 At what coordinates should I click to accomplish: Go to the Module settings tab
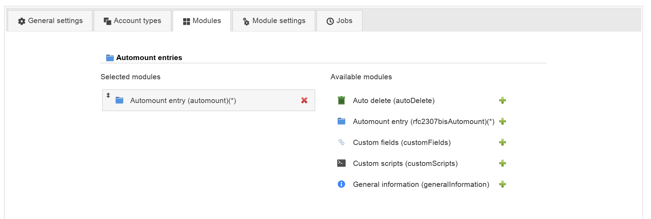pos(274,21)
